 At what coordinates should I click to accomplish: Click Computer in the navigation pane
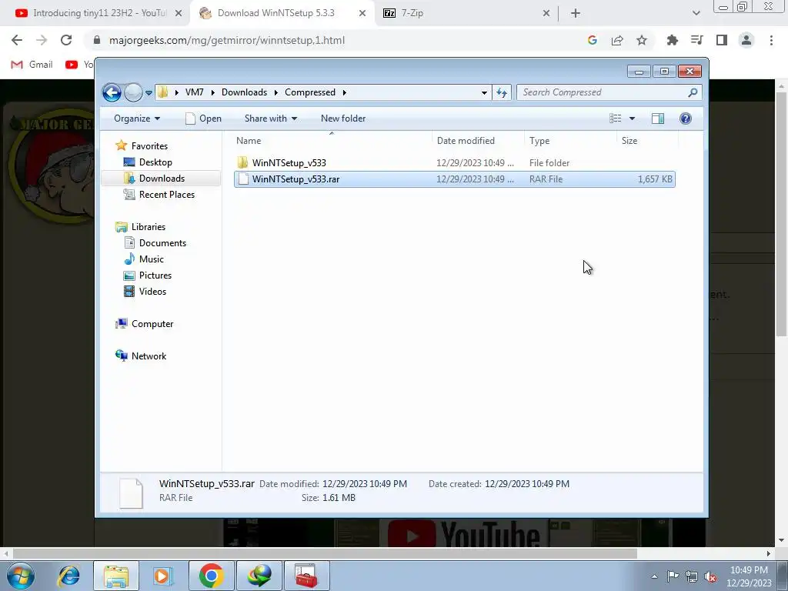pos(152,324)
